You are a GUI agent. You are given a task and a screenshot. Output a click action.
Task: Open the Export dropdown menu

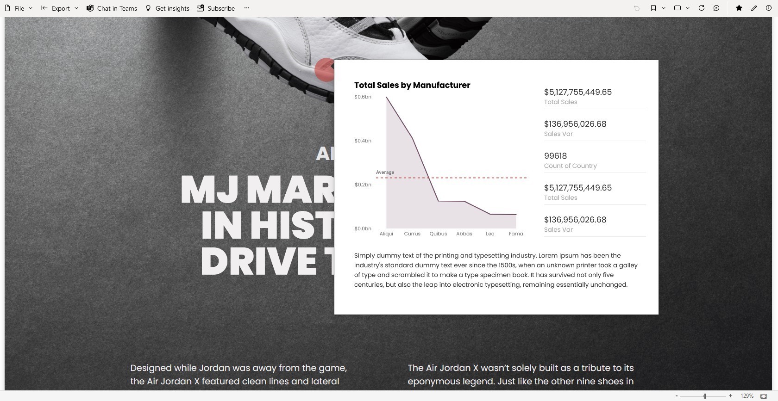[60, 8]
